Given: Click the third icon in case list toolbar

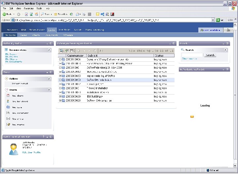Looking at the screenshot, I should click(72, 51).
